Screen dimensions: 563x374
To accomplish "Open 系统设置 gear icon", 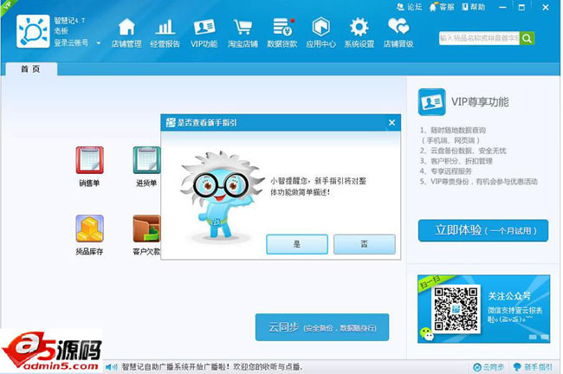I will click(359, 33).
